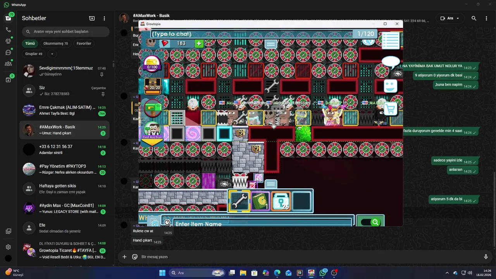This screenshot has height=279, width=496.
Task: Select the Tümü filter tab
Action: [x=30, y=43]
